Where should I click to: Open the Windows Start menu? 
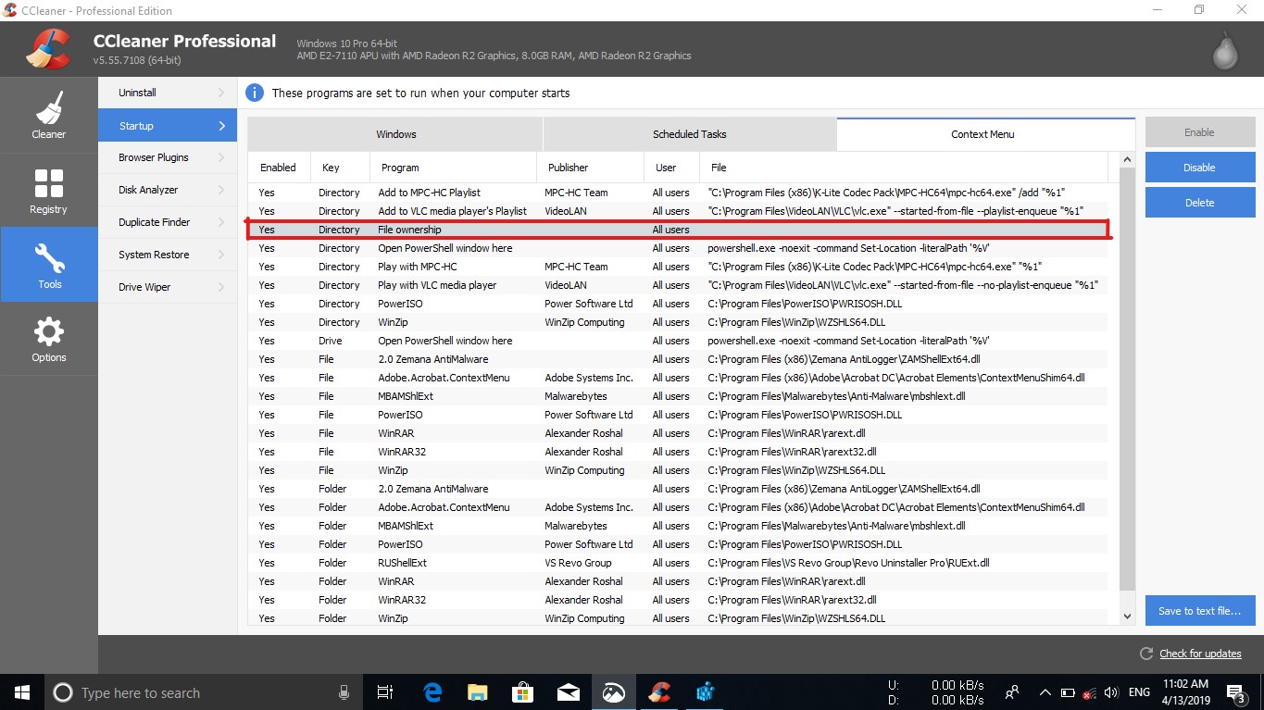pyautogui.click(x=21, y=692)
